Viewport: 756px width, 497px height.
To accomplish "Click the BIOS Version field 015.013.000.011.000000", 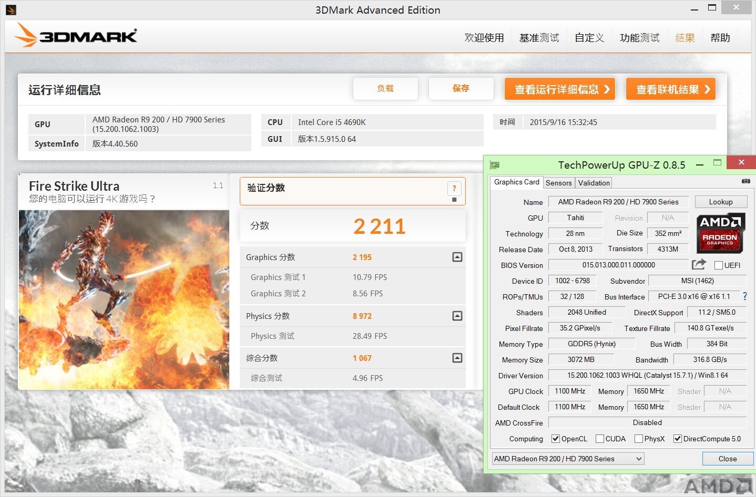I will [618, 265].
